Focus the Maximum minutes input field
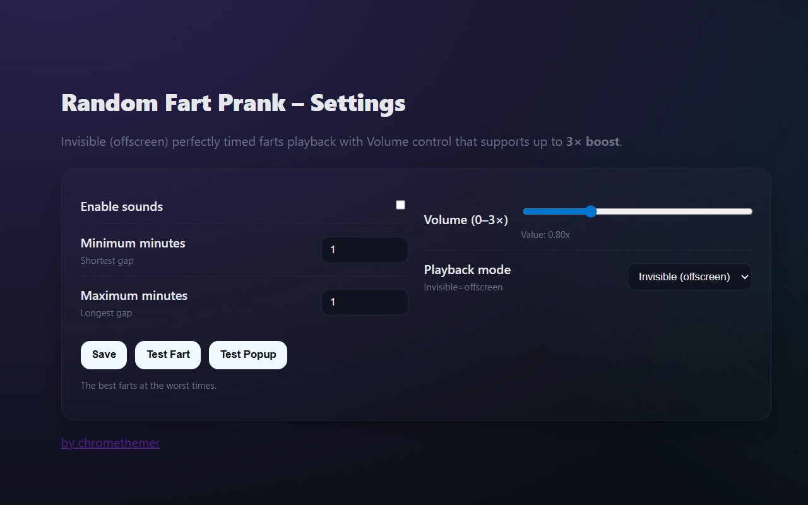Viewport: 808px width, 505px height. pyautogui.click(x=364, y=302)
